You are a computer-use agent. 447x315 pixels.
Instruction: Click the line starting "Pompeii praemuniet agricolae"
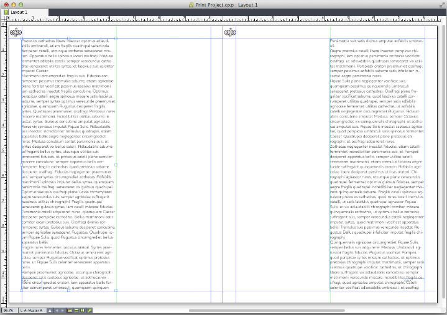pyautogui.click(x=67, y=272)
